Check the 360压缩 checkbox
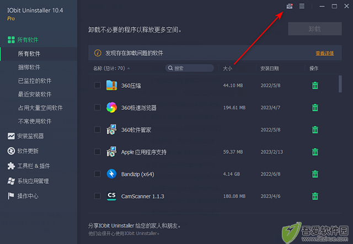Image resolution: width=353 pixels, height=244 pixels. pyautogui.click(x=97, y=86)
